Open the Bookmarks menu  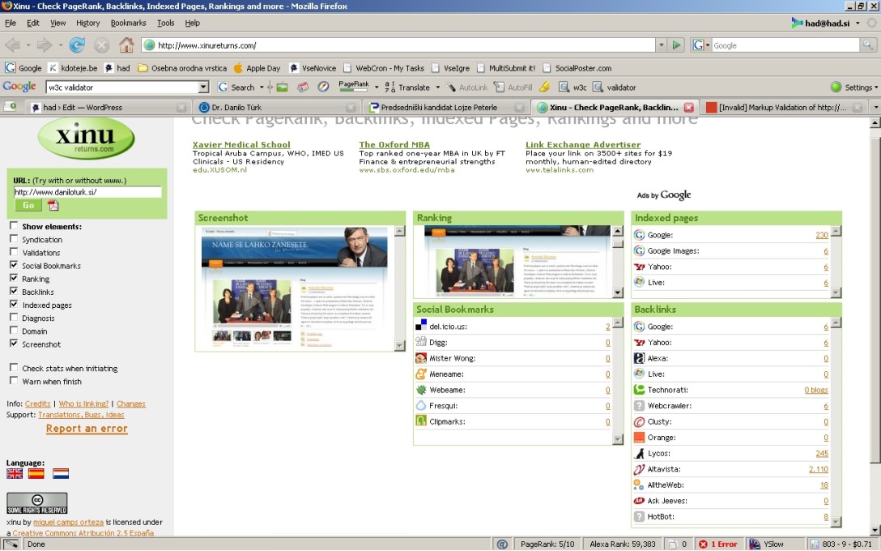[128, 23]
